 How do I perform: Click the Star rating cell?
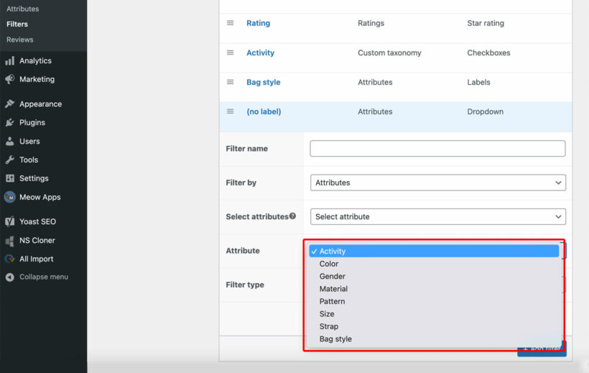coord(486,23)
